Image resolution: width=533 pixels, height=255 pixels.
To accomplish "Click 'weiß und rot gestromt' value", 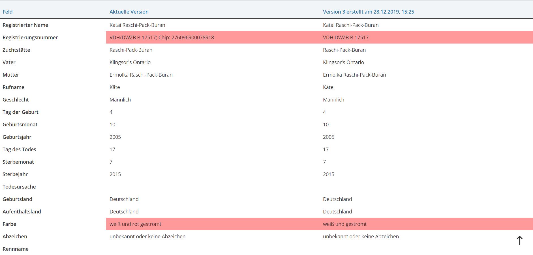I will click(x=135, y=224).
